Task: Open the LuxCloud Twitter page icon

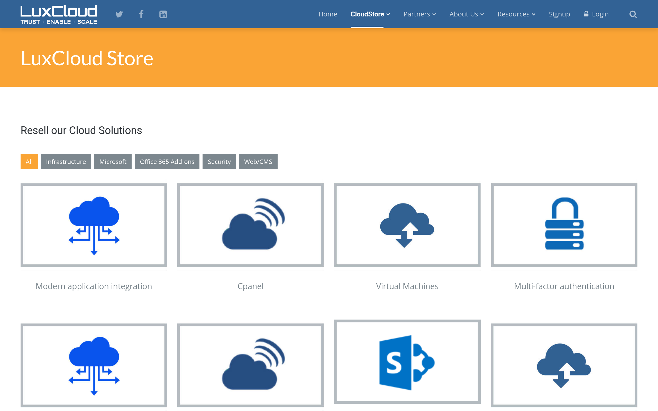Action: [x=119, y=14]
